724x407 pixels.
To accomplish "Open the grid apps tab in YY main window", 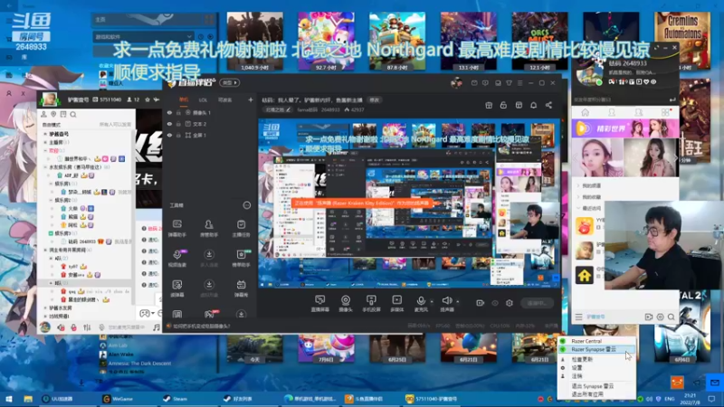I will point(665,112).
